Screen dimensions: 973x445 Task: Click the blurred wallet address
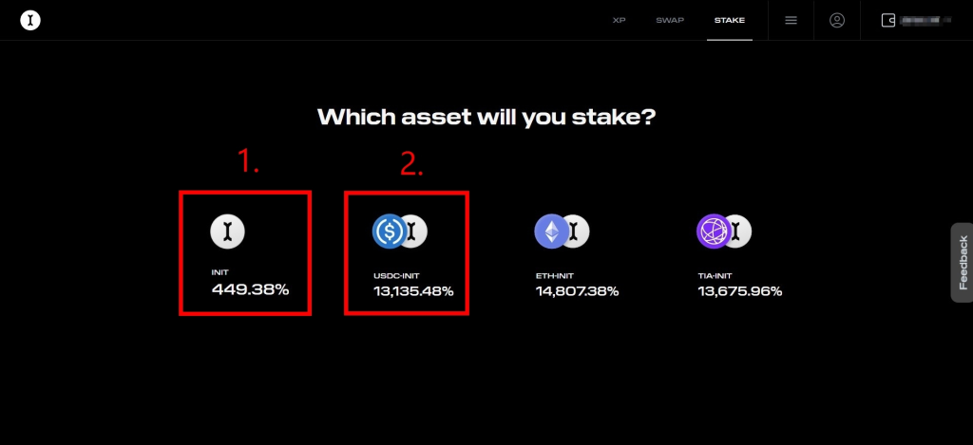(x=927, y=20)
